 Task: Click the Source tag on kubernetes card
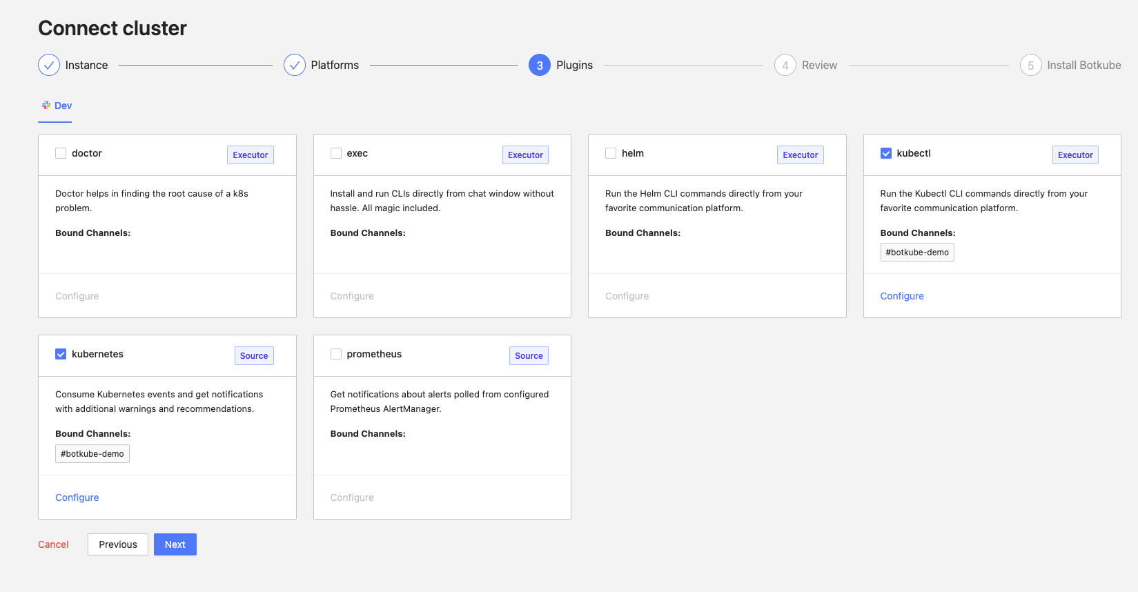pyautogui.click(x=254, y=355)
